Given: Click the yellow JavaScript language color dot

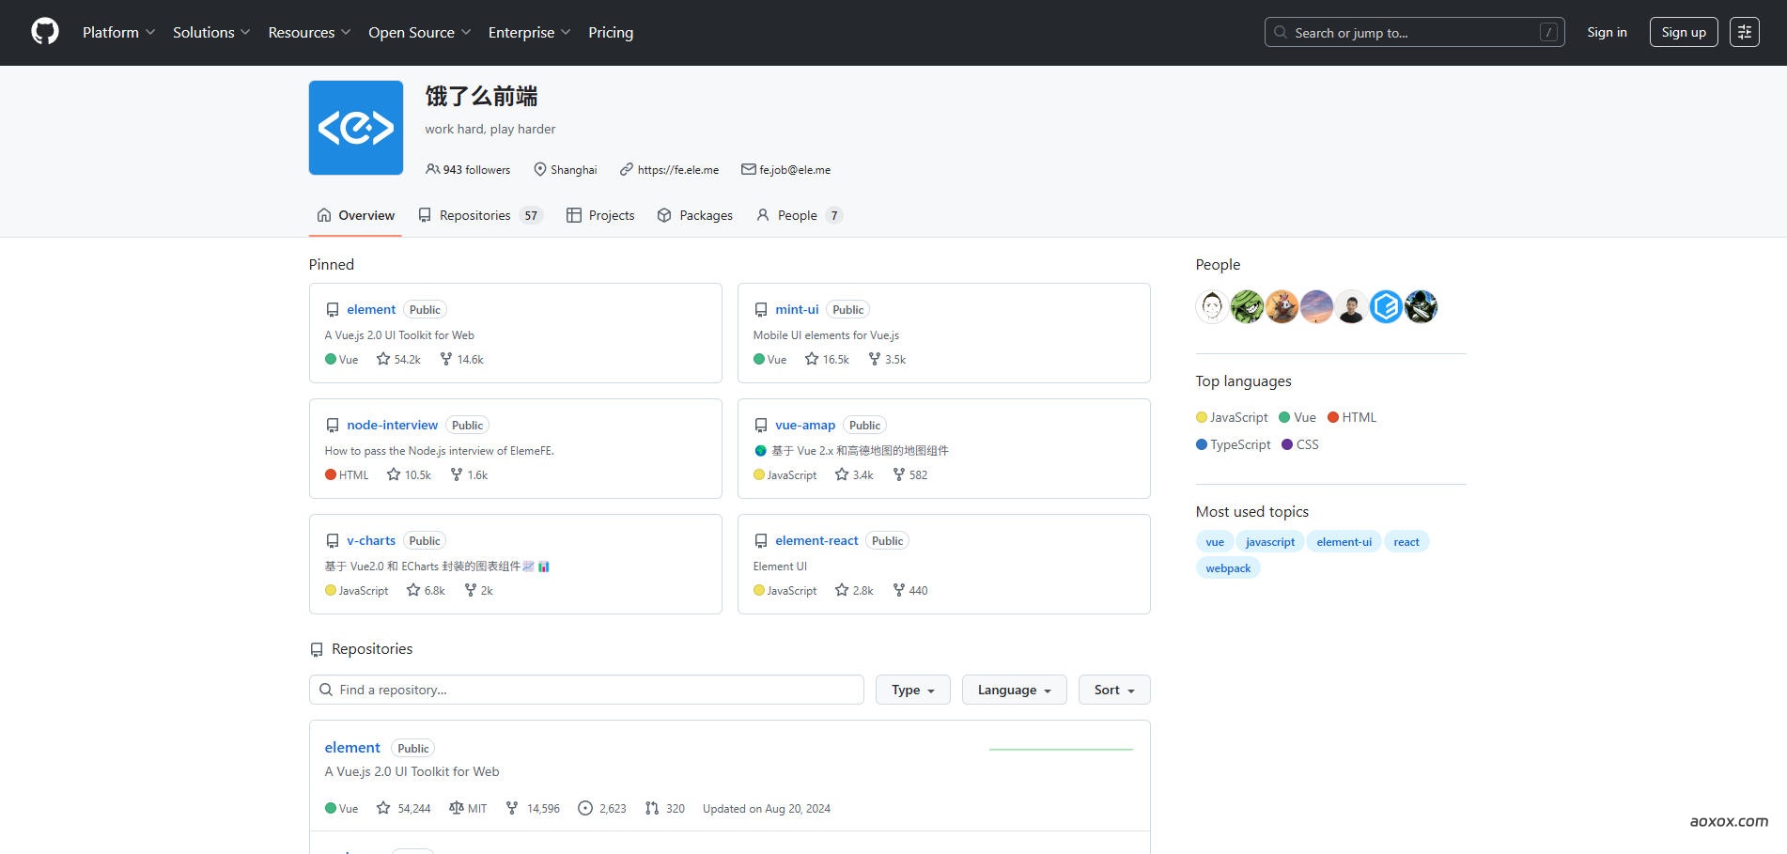Looking at the screenshot, I should [x=1201, y=417].
